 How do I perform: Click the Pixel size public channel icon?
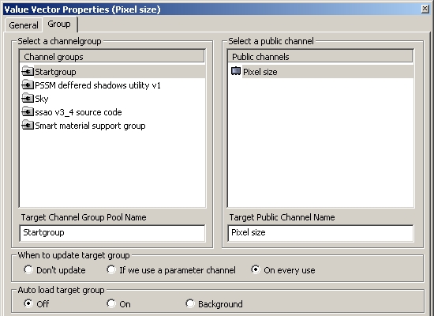click(236, 71)
